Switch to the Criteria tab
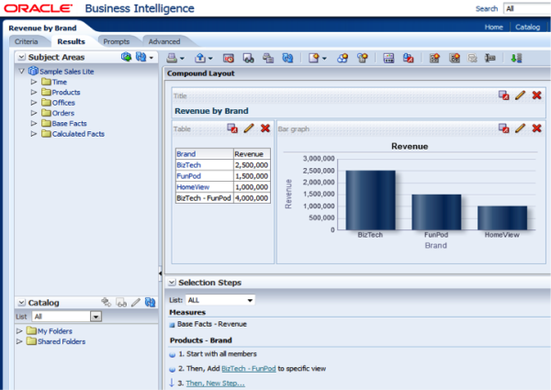Viewport: 551px width, 390px height. pyautogui.click(x=26, y=41)
